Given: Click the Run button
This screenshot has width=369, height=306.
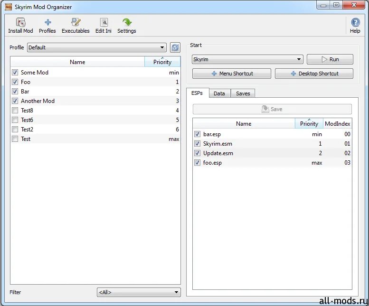Looking at the screenshot, I should 330,59.
